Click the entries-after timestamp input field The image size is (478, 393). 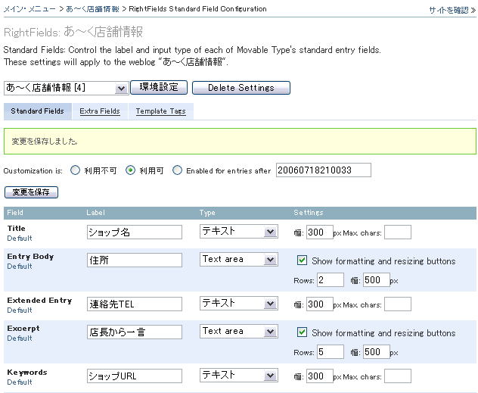324,170
